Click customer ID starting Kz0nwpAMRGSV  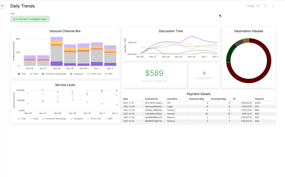(x=154, y=107)
